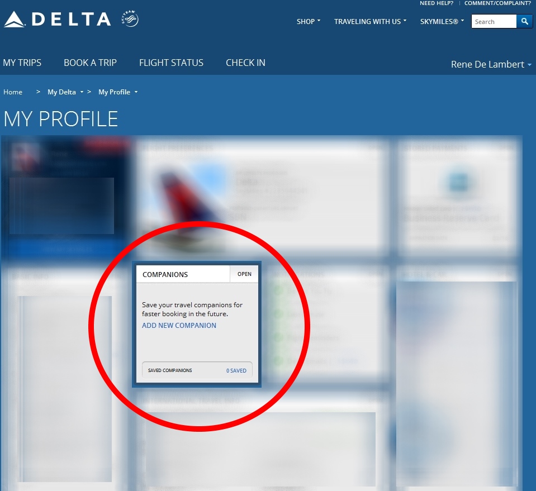Expand the SKYMILES menu
536x491 pixels.
click(x=442, y=22)
